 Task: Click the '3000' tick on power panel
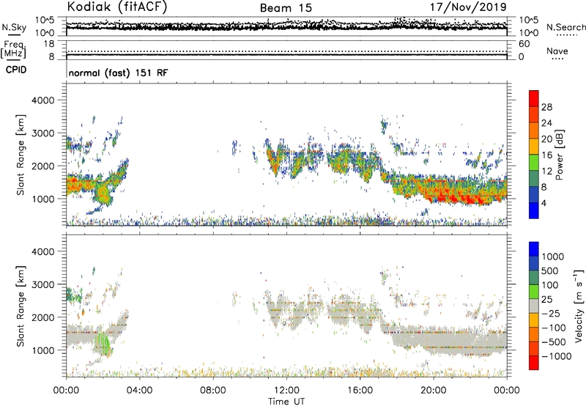point(42,133)
